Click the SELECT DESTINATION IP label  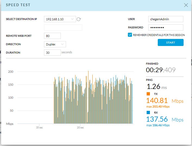pyautogui.click(x=21, y=19)
